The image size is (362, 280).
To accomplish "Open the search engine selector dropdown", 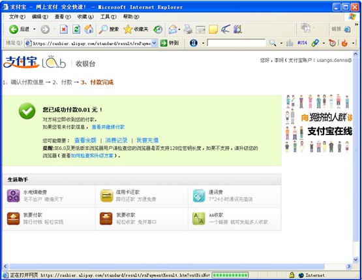I will pos(203,43).
